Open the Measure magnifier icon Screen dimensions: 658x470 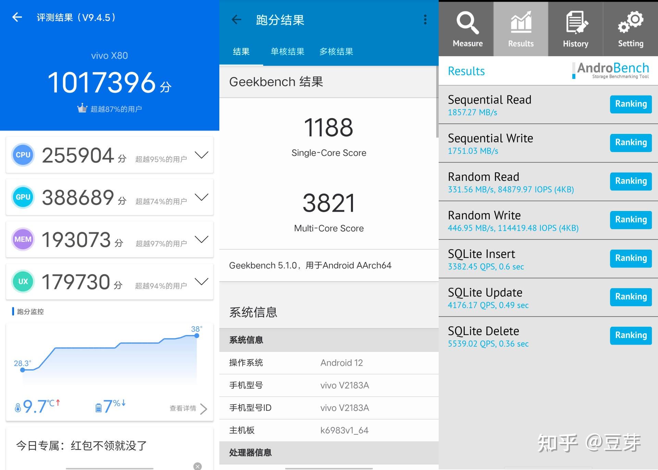(467, 23)
